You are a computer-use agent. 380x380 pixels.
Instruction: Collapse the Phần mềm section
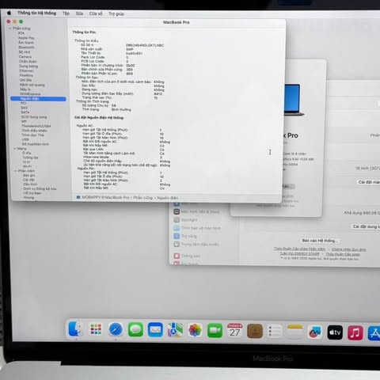coord(15,171)
